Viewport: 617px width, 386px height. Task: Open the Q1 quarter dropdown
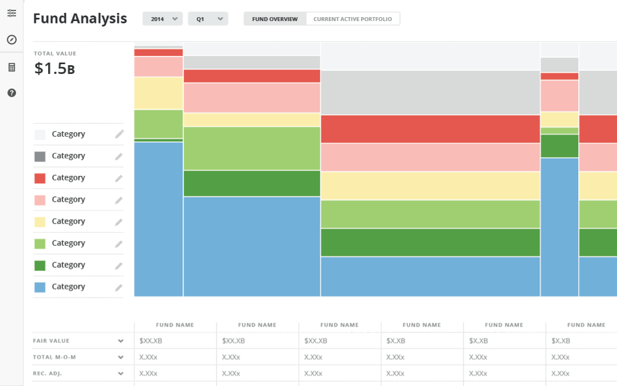pyautogui.click(x=208, y=19)
